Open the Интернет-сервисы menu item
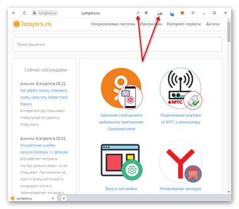 click(x=184, y=24)
